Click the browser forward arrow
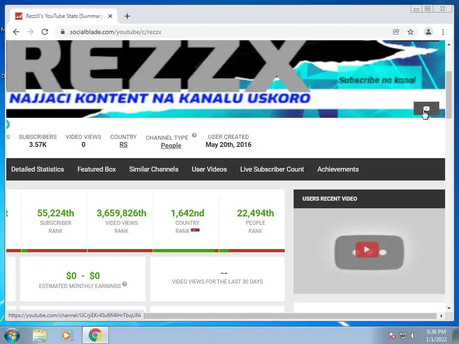 (30, 32)
